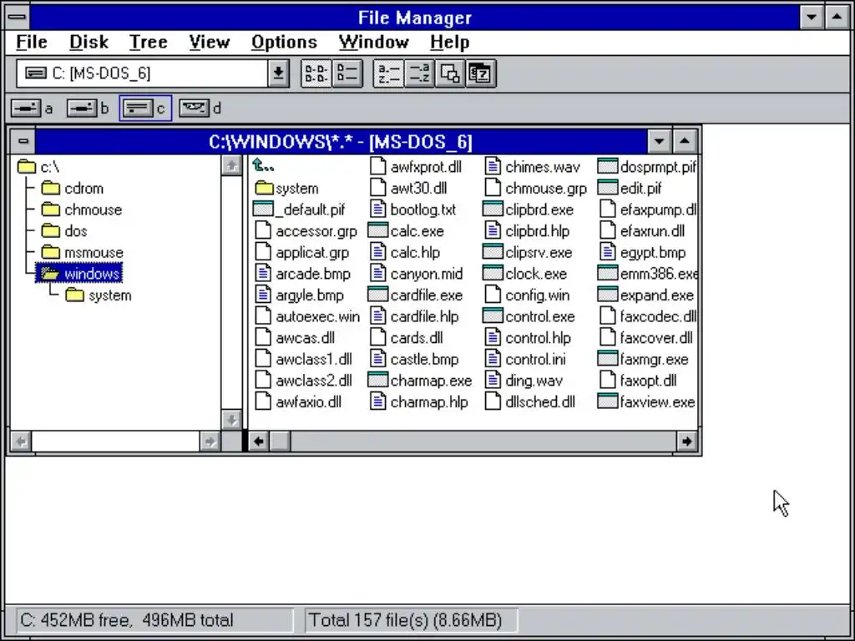855x641 pixels.
Task: Select charmap.exe program file
Action: [x=420, y=381]
